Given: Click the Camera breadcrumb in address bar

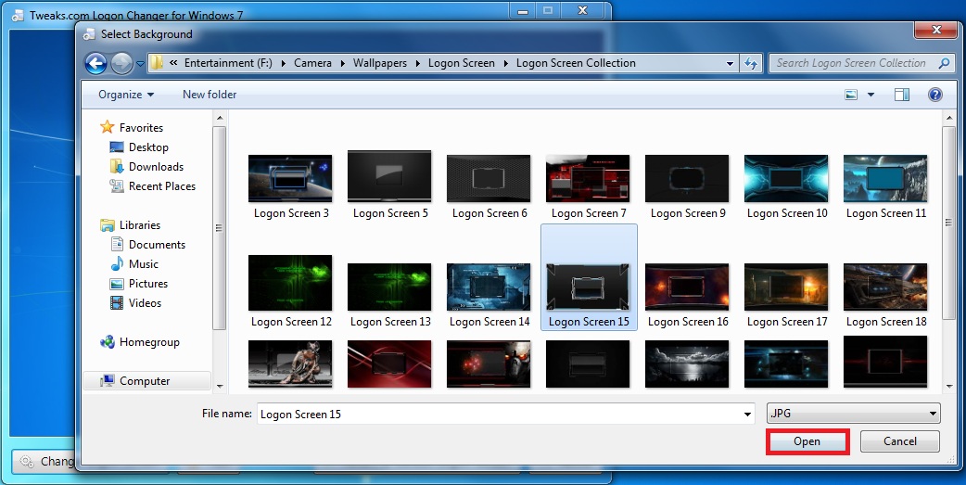Looking at the screenshot, I should pos(312,63).
